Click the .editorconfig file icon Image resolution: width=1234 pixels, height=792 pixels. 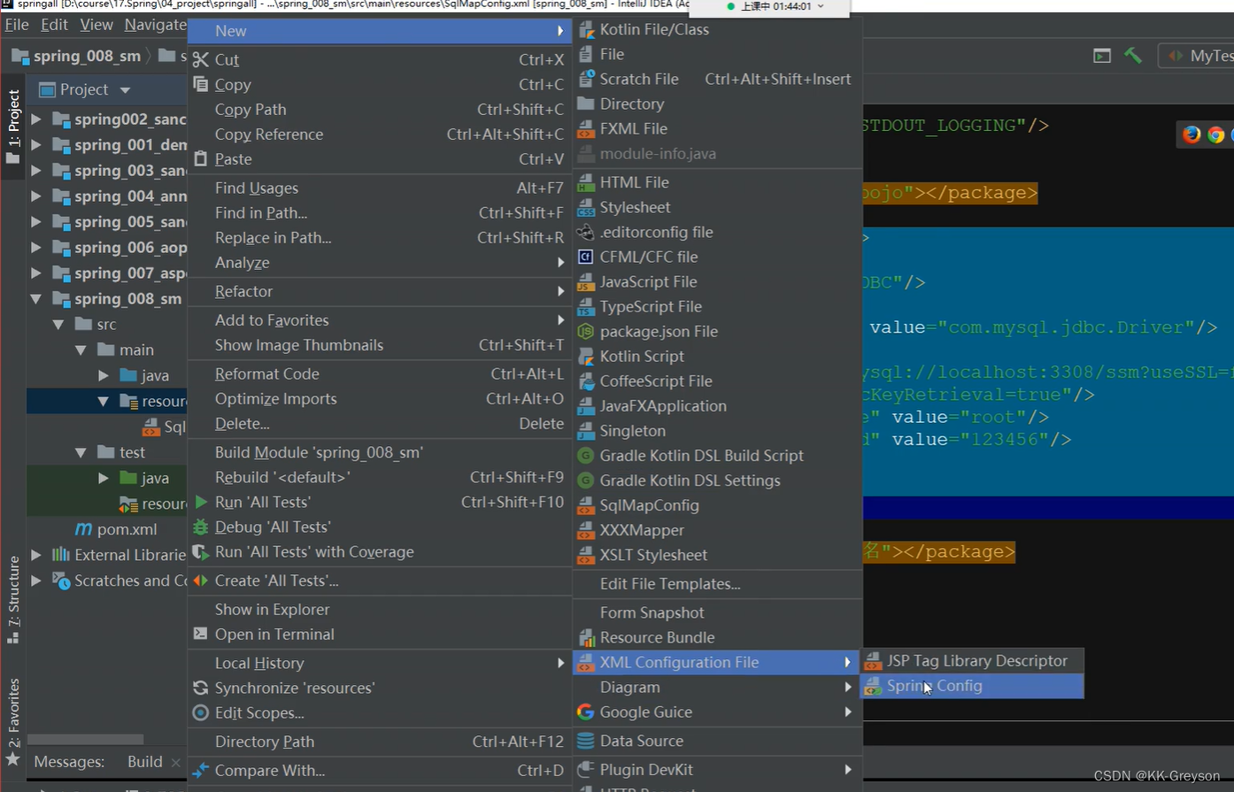586,233
